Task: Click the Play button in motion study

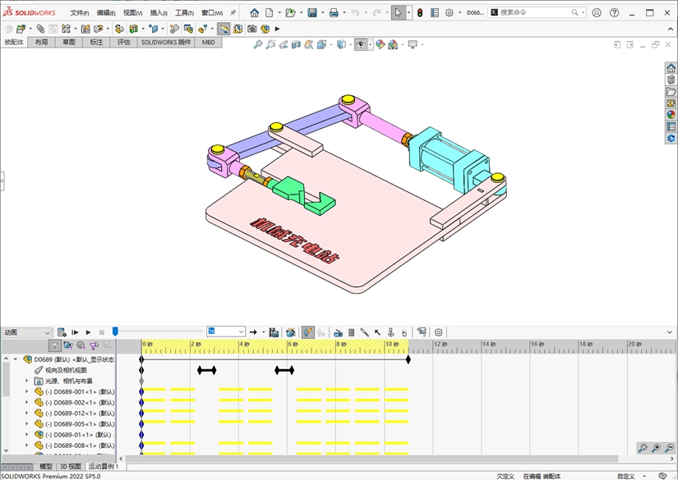Action: point(88,332)
